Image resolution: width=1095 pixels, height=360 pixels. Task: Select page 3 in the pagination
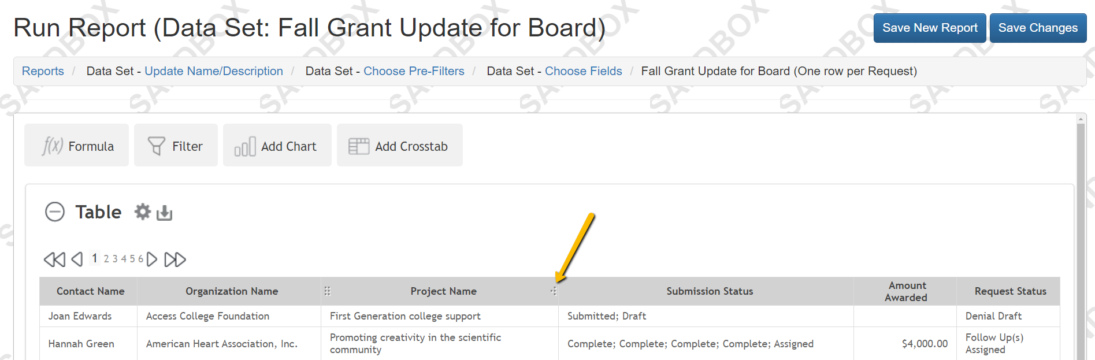coord(115,259)
